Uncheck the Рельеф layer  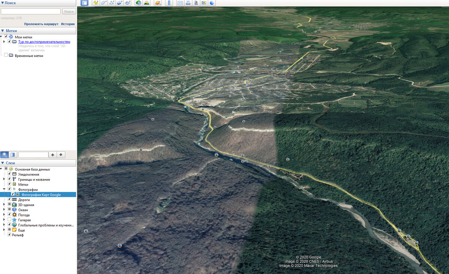[x=9, y=235]
